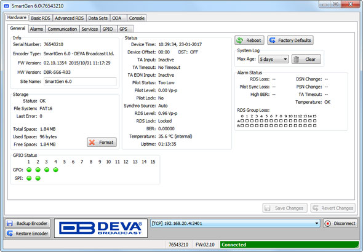Click GPO 3 green indicator
The height and width of the screenshot is (252, 363).
click(x=47, y=170)
